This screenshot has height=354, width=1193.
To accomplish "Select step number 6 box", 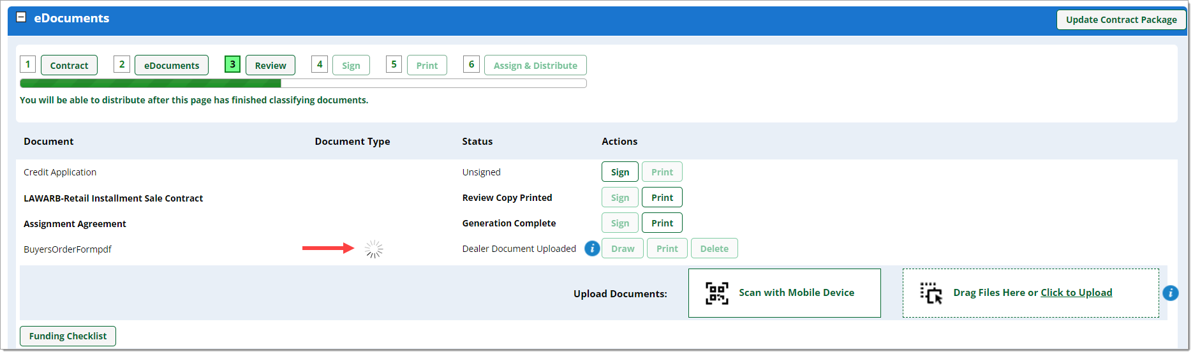I will click(471, 64).
